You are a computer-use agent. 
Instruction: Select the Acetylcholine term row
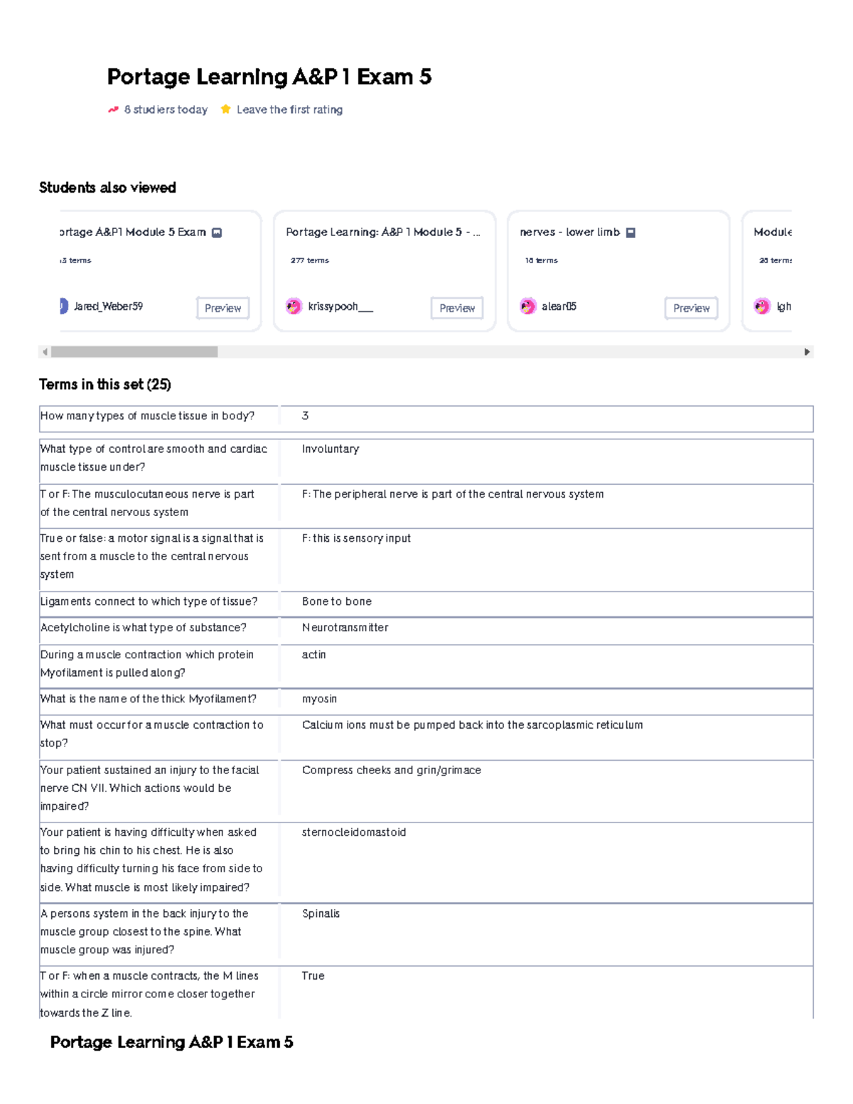[144, 628]
